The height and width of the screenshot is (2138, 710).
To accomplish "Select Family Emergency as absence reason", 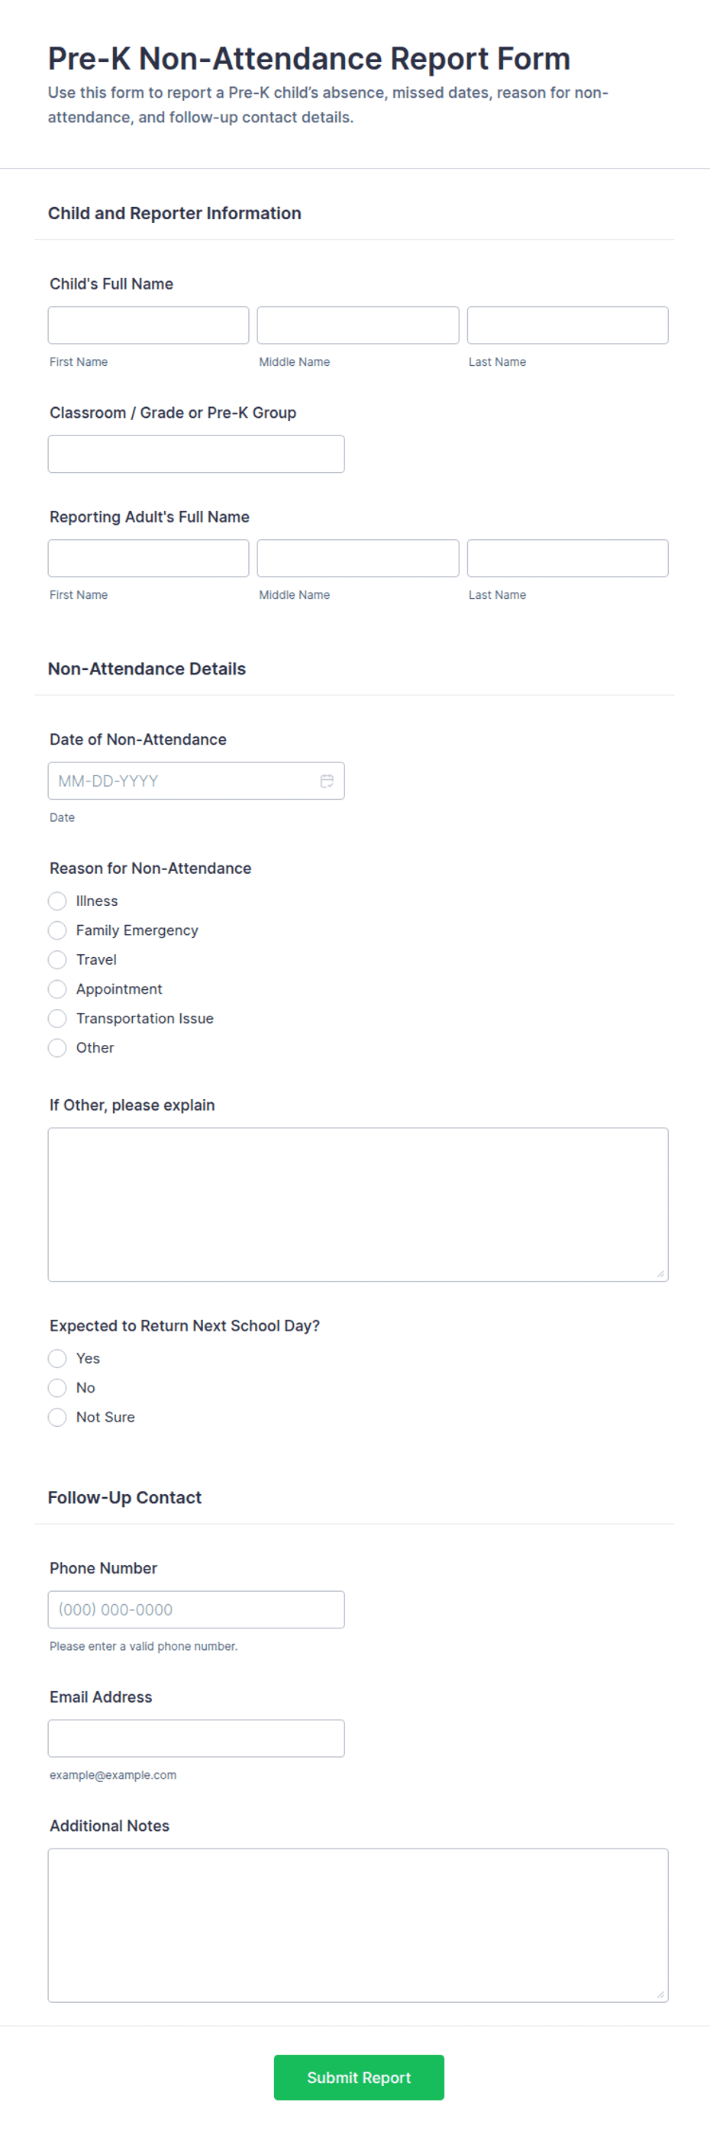I will 57,930.
